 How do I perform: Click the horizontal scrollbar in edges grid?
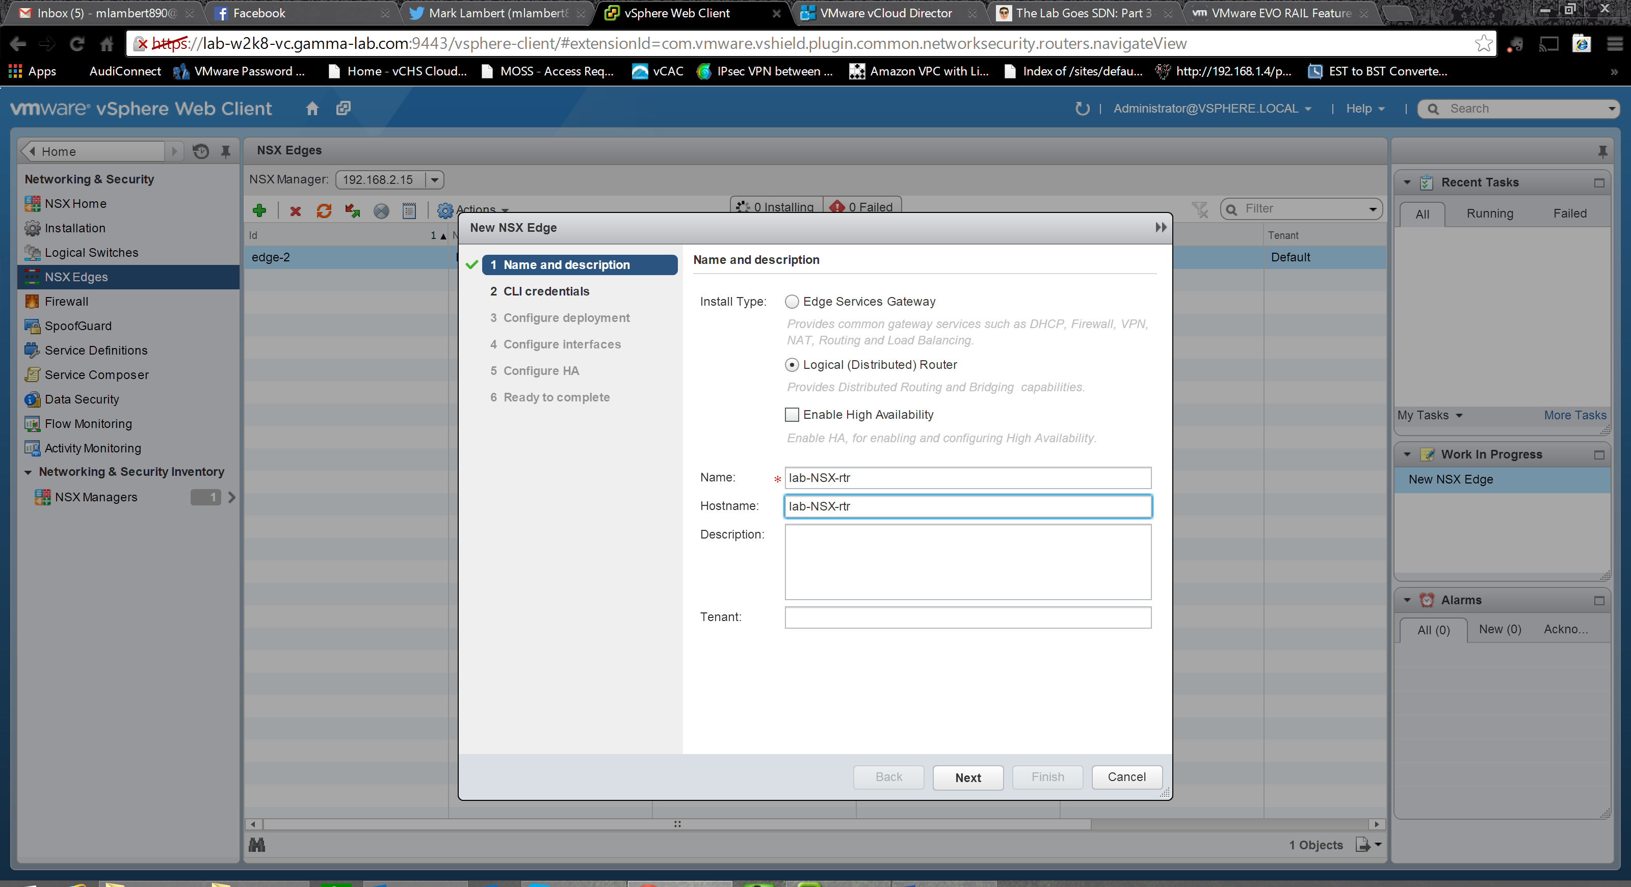pos(677,824)
